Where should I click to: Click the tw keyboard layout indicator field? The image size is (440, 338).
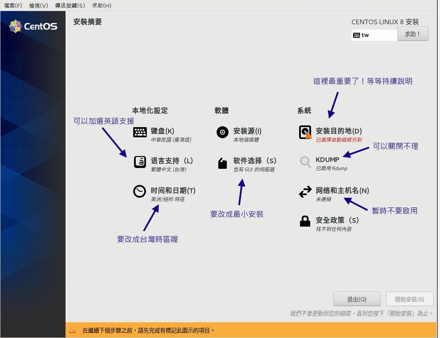(x=374, y=35)
